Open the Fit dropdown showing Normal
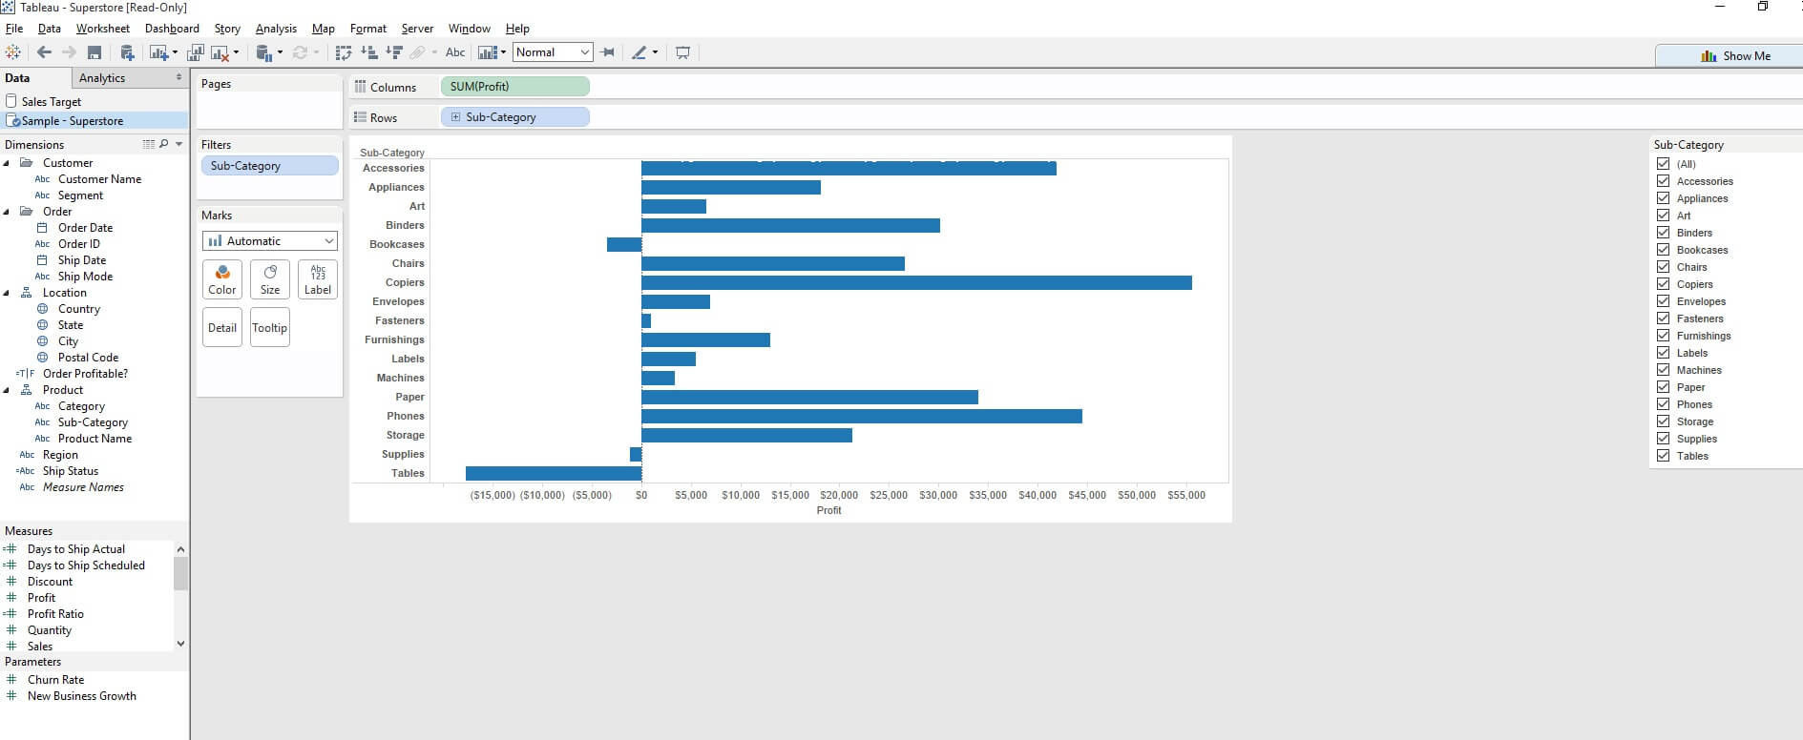 (x=553, y=52)
